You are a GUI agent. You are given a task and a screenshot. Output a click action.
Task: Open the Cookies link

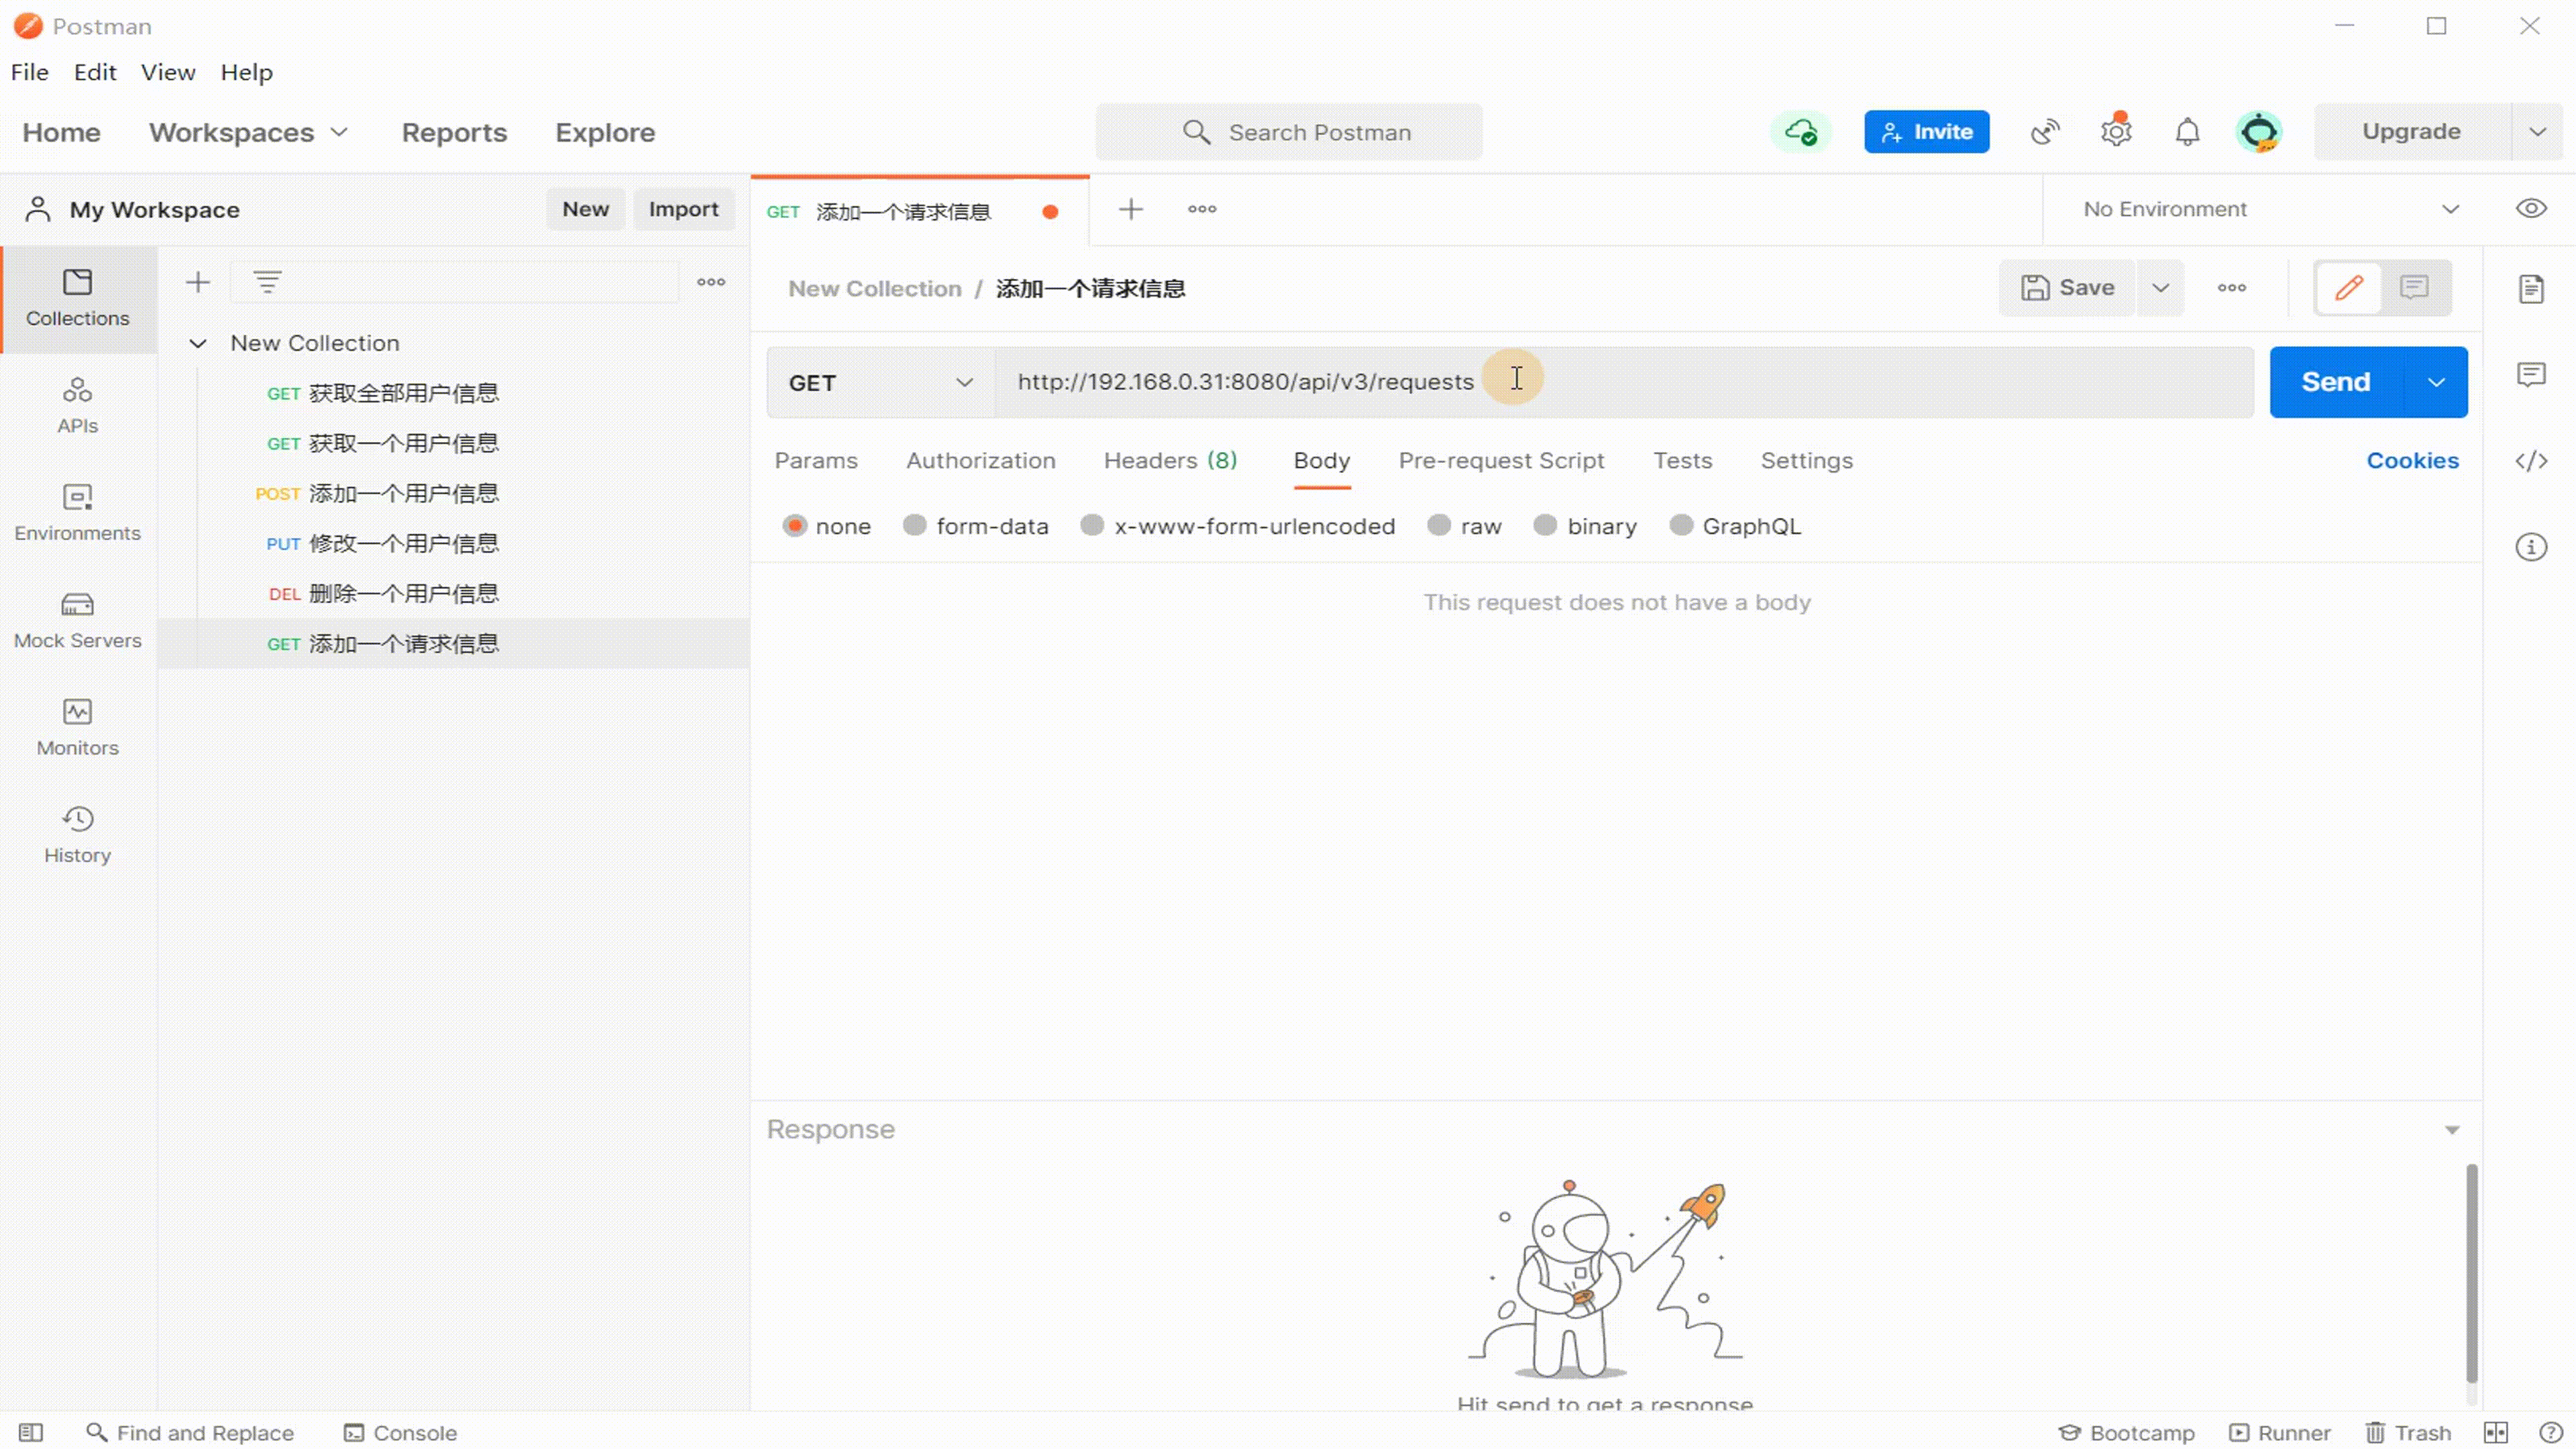pos(2412,461)
